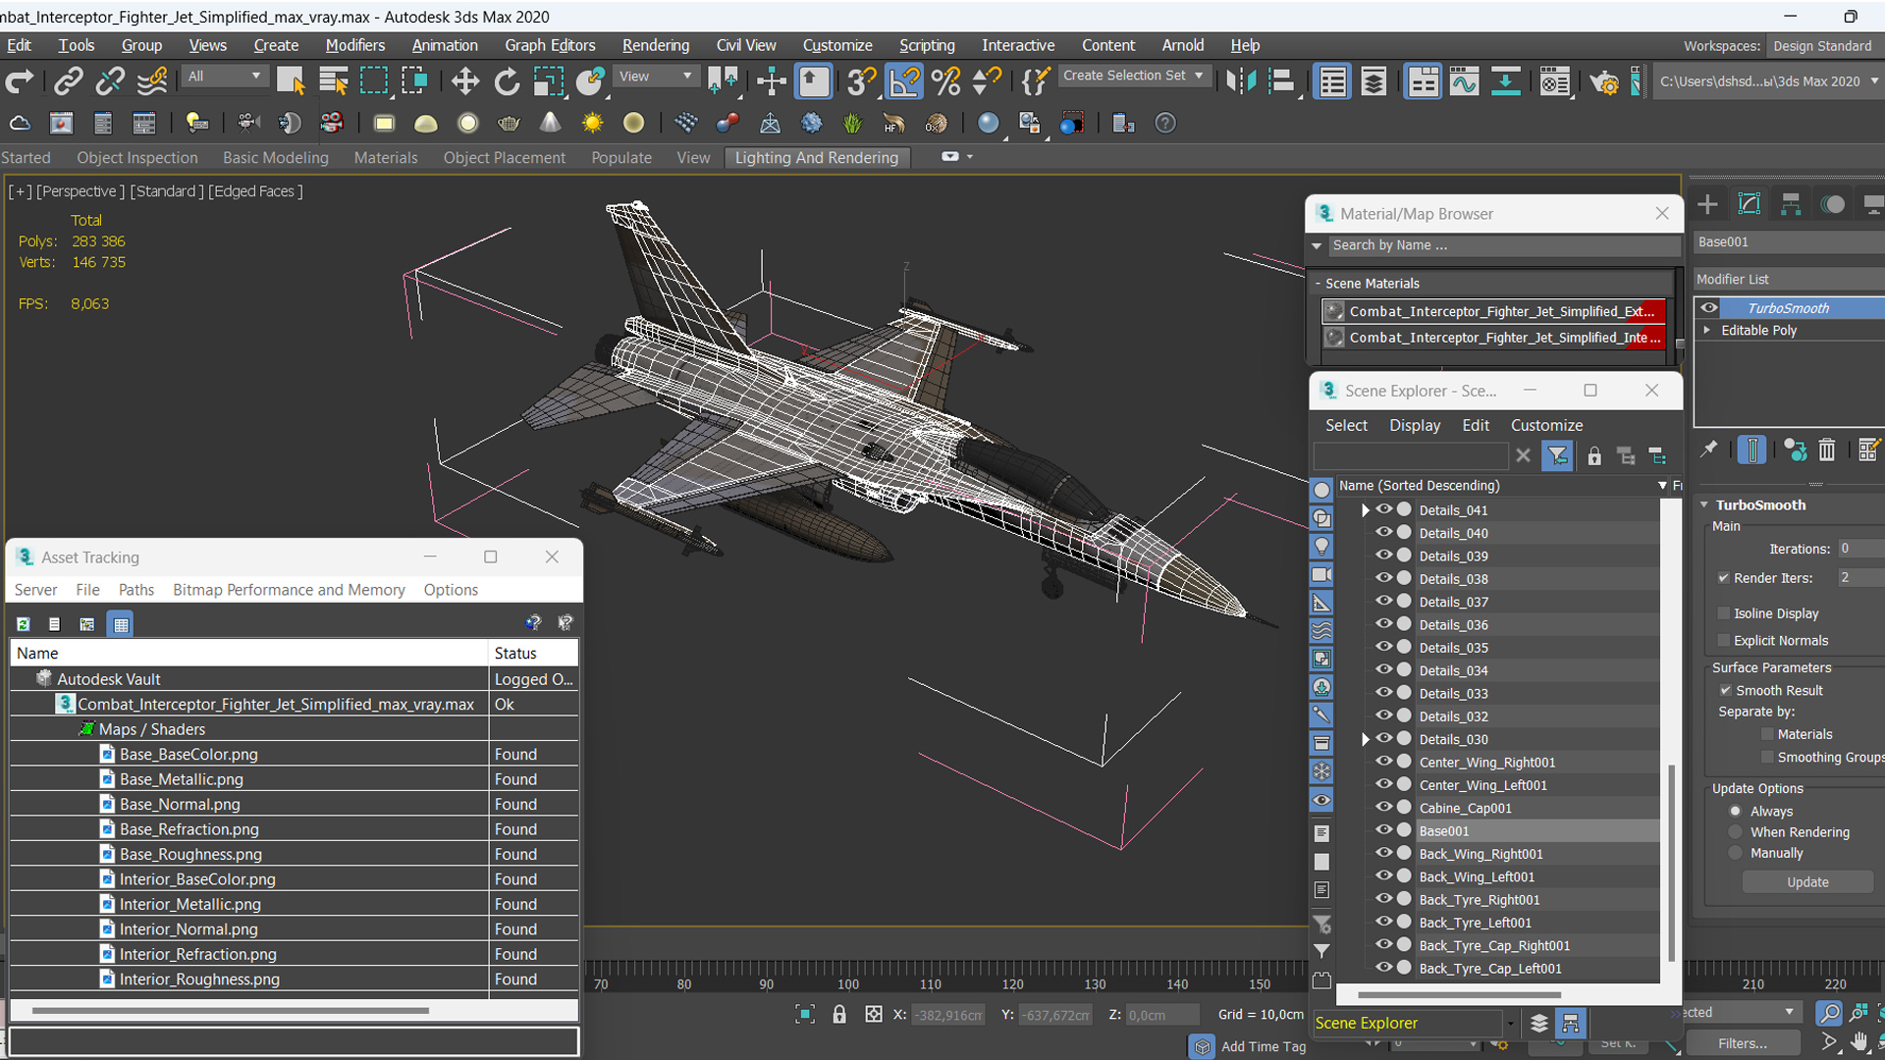Open Bitmap Performance and Memory menu
1885x1060 pixels.
click(289, 590)
